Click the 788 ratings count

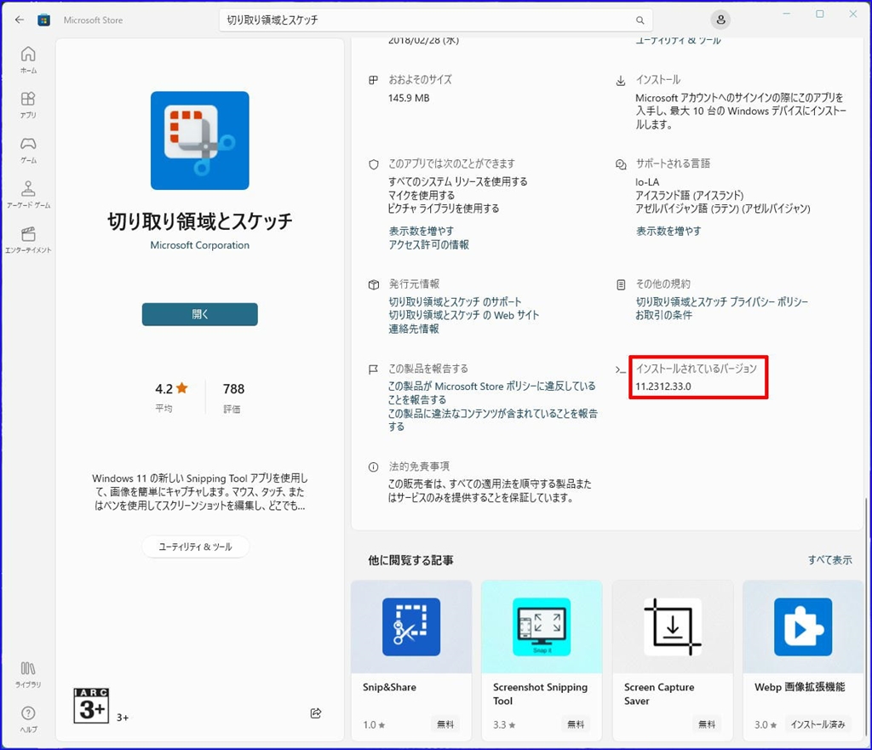233,389
